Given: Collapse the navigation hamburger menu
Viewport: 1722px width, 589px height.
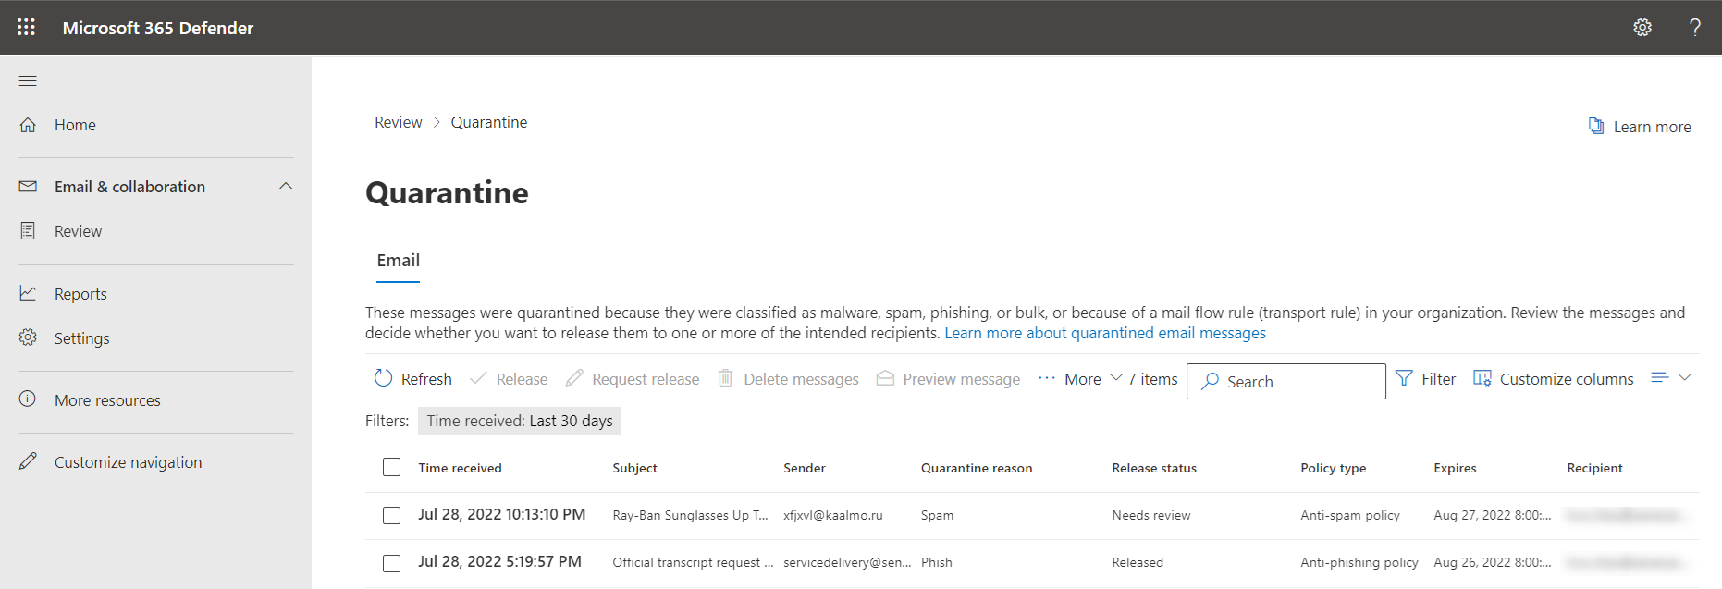Looking at the screenshot, I should point(28,81).
